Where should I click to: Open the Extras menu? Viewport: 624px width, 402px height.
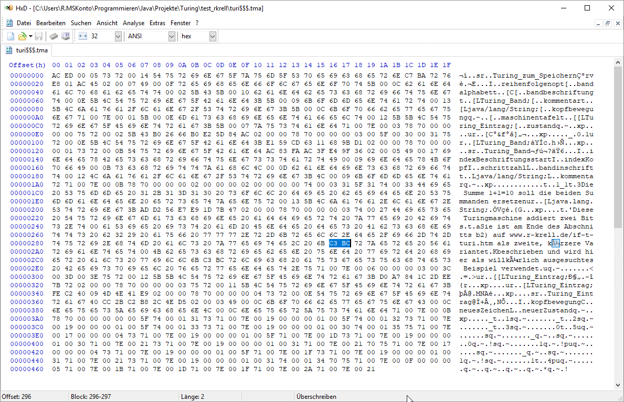(x=157, y=23)
